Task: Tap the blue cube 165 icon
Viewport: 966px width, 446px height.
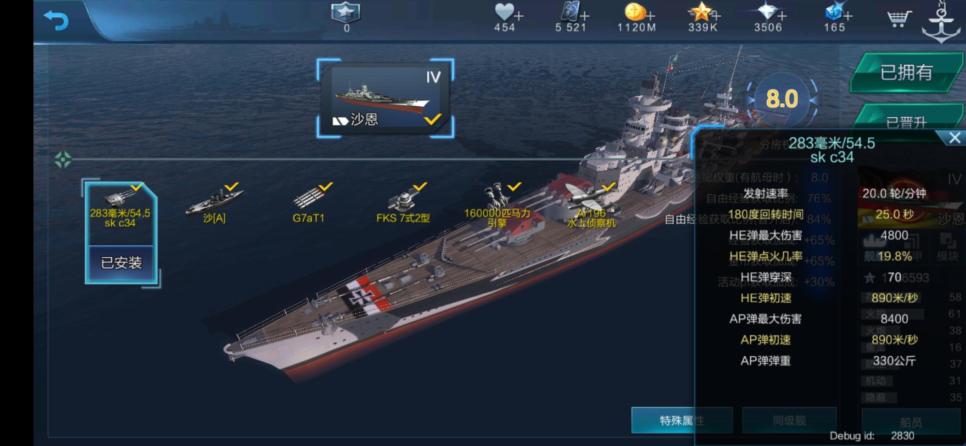Action: (x=833, y=12)
